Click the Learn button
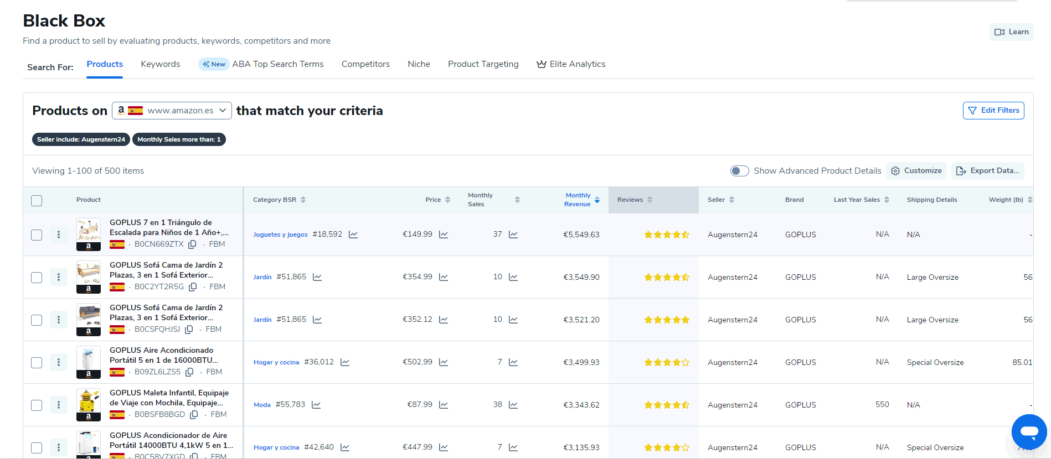The height and width of the screenshot is (459, 1051). pyautogui.click(x=1012, y=32)
